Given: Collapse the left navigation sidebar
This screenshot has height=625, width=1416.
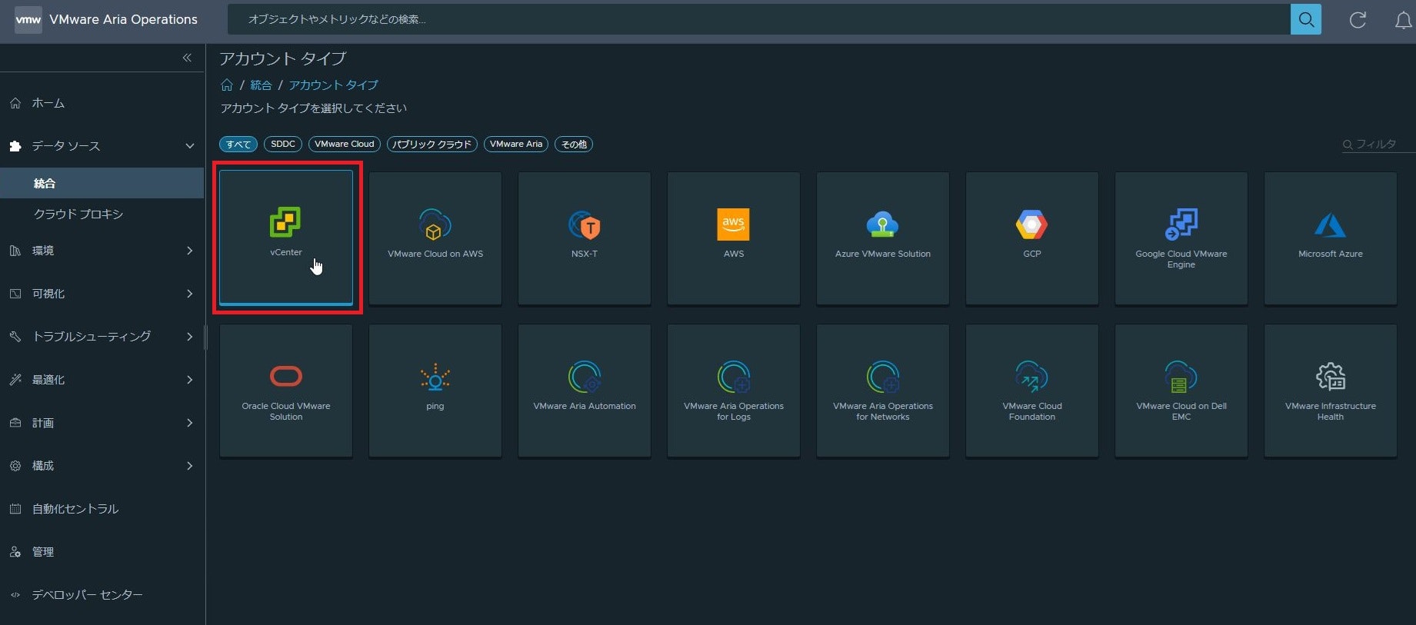Looking at the screenshot, I should tap(187, 58).
